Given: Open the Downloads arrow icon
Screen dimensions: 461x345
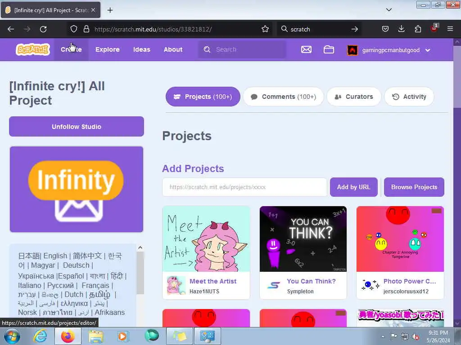Looking at the screenshot, I should [401, 29].
